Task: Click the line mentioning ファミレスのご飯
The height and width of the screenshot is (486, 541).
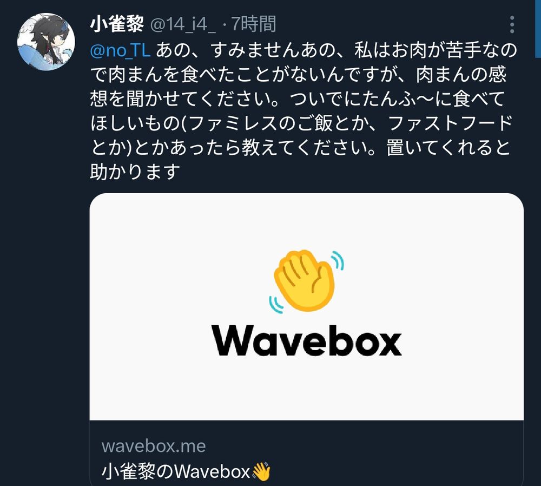Action: [301, 123]
